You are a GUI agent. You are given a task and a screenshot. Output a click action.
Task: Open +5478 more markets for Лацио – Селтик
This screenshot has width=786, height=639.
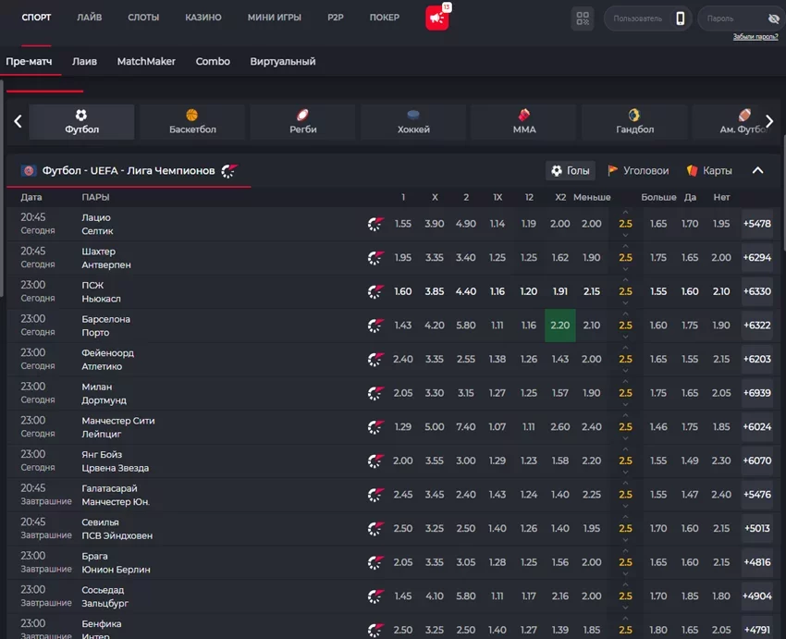(757, 224)
